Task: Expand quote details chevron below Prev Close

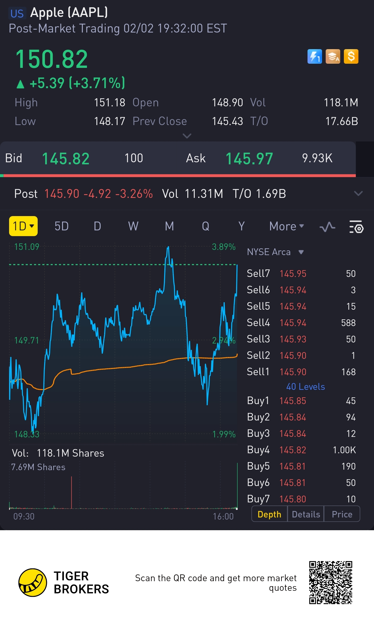Action: click(187, 136)
